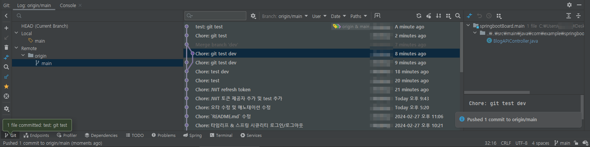Open the Paths filter dropdown
Viewport: 590px width, 147px height.
359,16
